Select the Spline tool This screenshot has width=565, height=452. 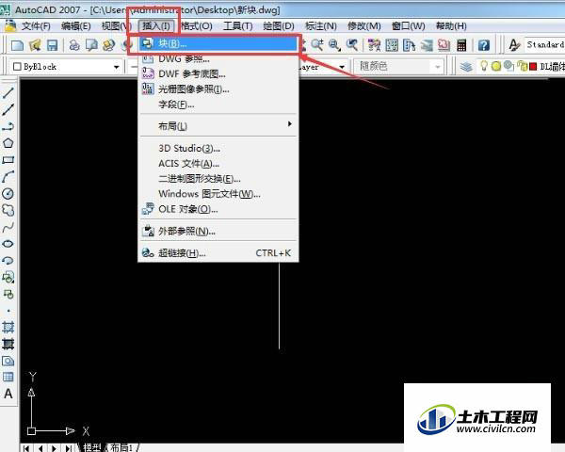pyautogui.click(x=8, y=227)
